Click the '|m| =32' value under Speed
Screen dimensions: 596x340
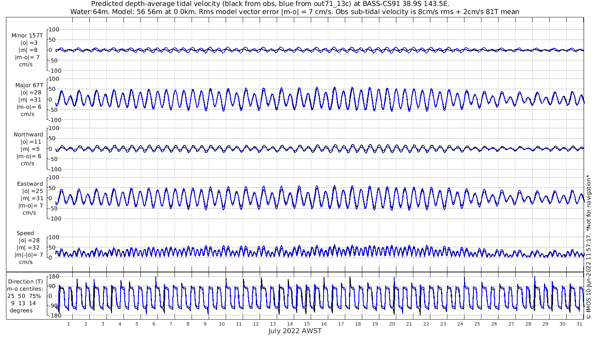pos(28,248)
